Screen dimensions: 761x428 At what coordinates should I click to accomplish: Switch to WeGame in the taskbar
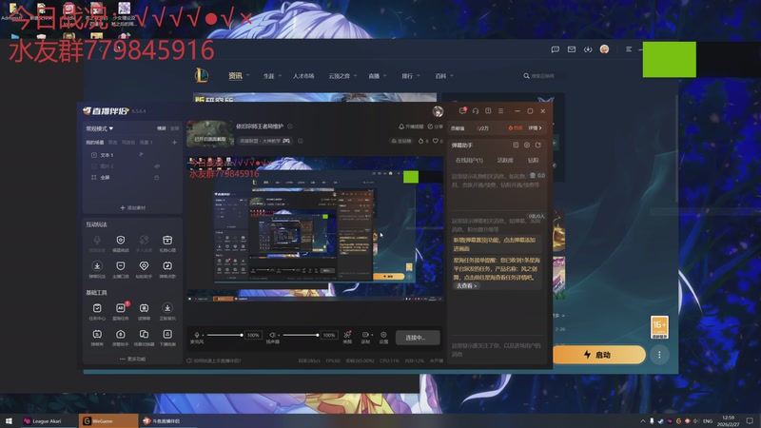point(108,420)
